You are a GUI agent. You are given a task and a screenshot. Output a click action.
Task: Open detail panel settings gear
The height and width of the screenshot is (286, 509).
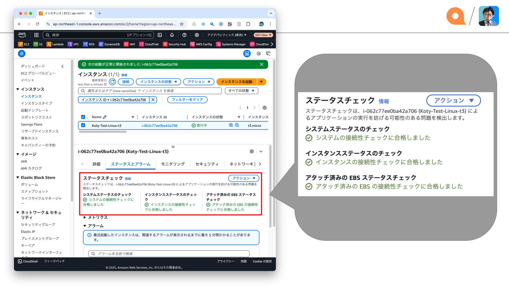pyautogui.click(x=252, y=151)
